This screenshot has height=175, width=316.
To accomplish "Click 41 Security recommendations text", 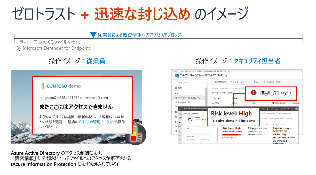I will (x=284, y=136).
